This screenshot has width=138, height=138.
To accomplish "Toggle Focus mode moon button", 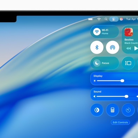I will 97,63.
